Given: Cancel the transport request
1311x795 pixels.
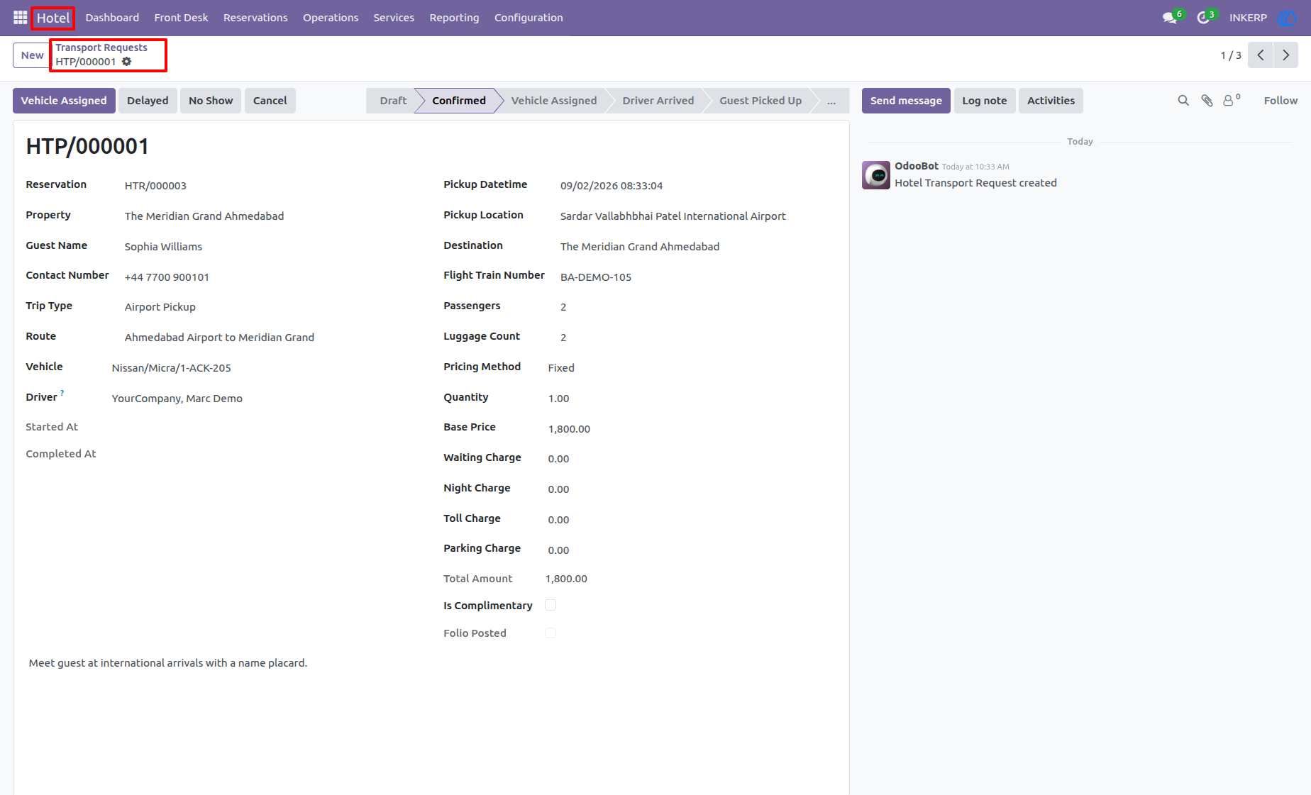Looking at the screenshot, I should (x=270, y=101).
